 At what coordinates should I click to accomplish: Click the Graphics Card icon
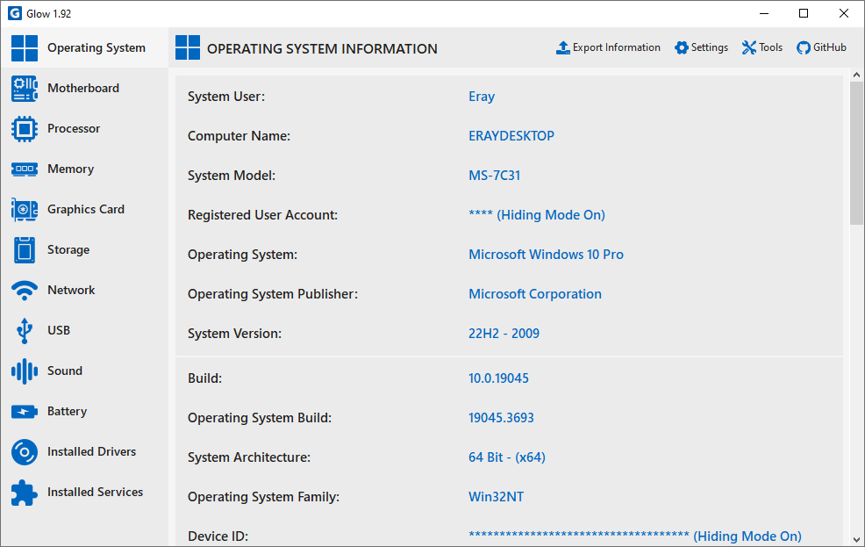click(25, 209)
